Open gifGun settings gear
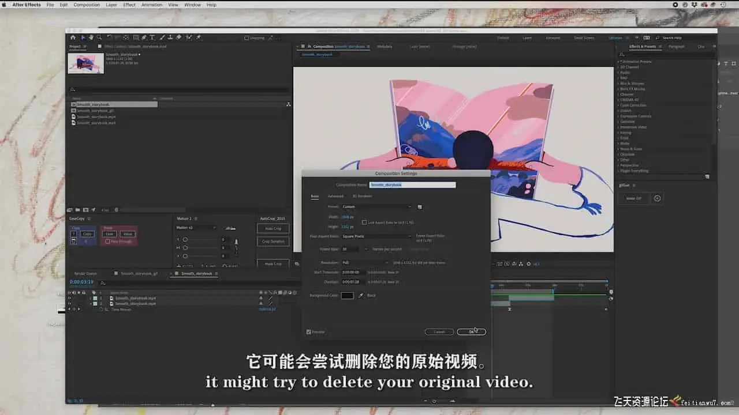The height and width of the screenshot is (415, 739). 657,198
